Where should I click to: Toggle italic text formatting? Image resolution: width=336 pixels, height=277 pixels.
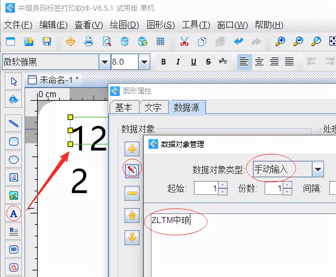(x=178, y=61)
